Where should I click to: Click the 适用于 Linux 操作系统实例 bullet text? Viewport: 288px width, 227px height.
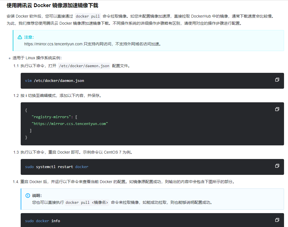tap(37, 58)
